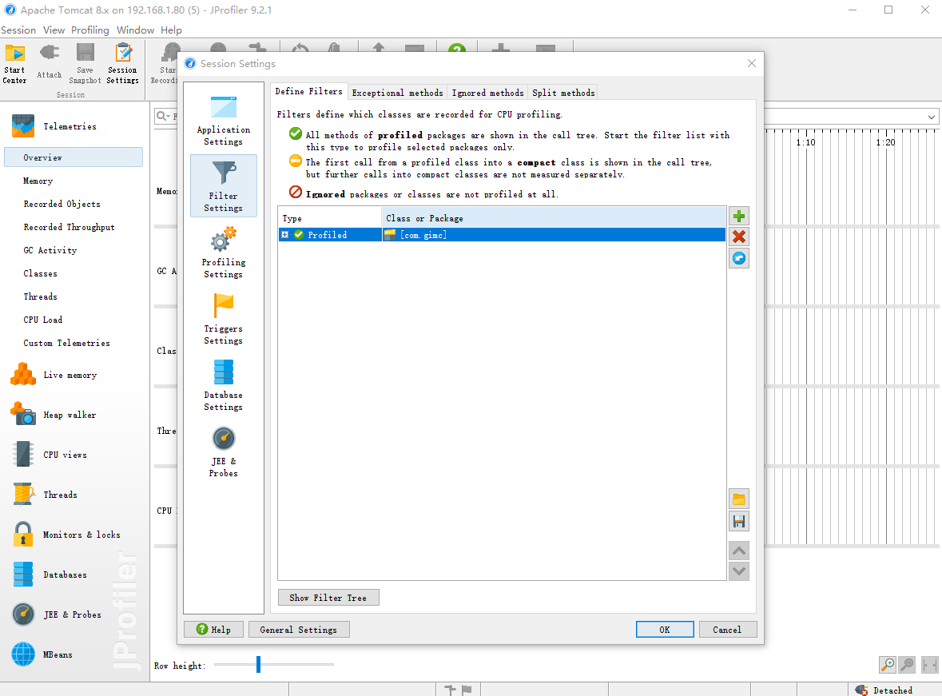Open Profiling Settings section
942x696 pixels.
tap(224, 253)
